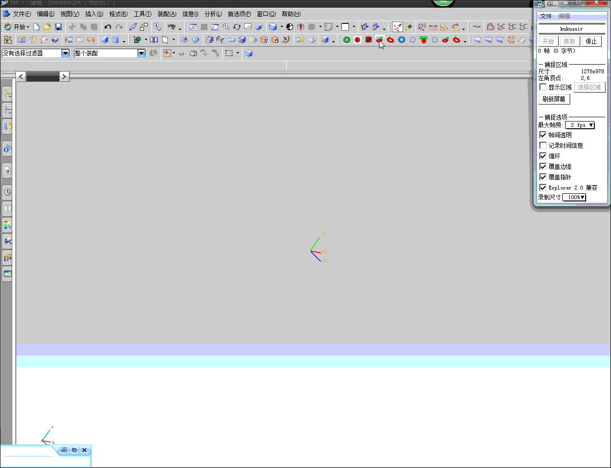Click the spline curve icon

[477, 27]
